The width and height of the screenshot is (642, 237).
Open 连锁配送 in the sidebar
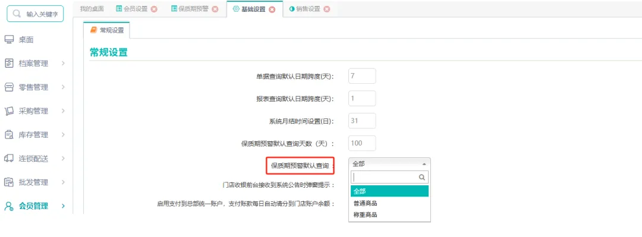[33, 159]
